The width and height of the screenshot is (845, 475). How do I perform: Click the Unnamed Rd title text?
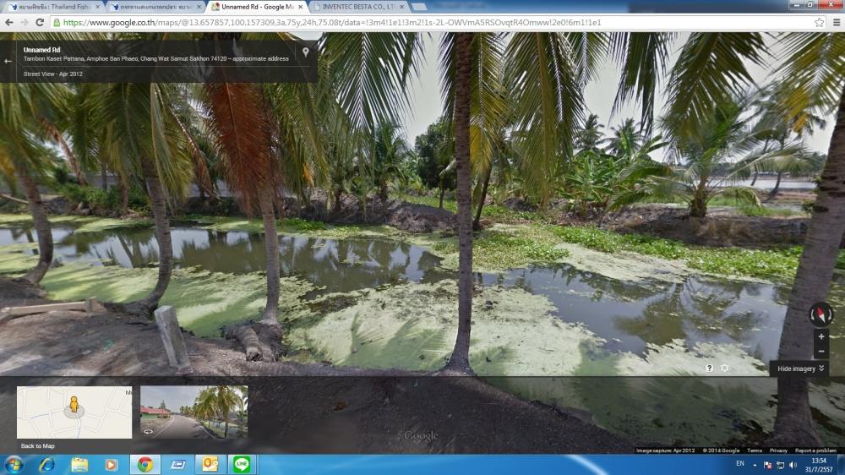pos(41,50)
